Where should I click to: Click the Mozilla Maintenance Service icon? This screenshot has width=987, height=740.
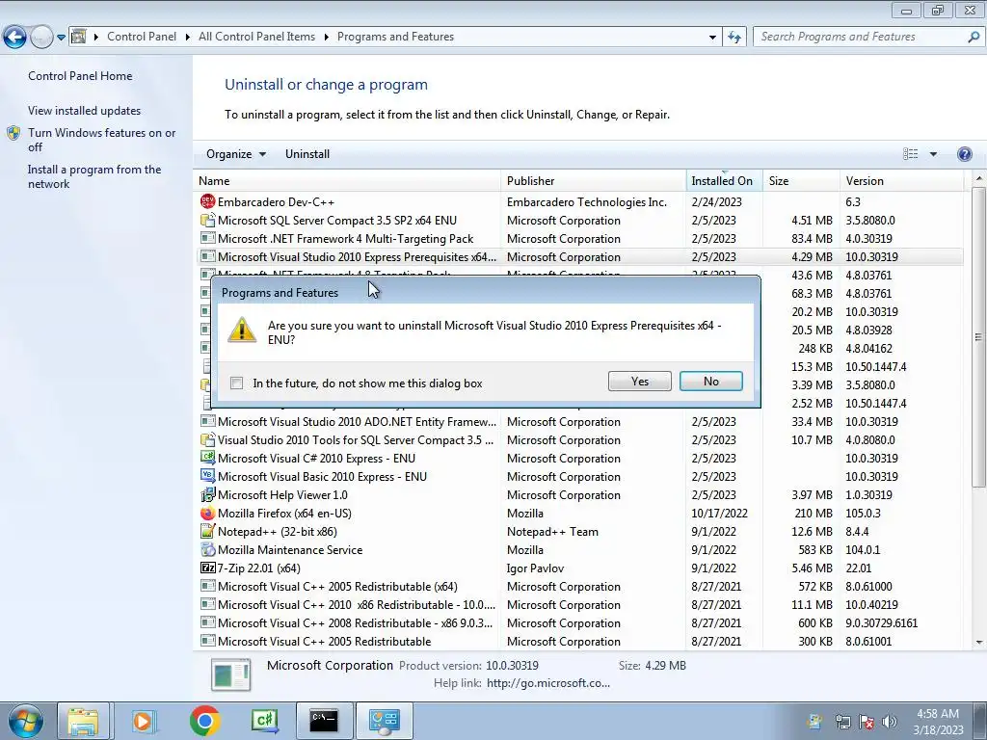[207, 549]
